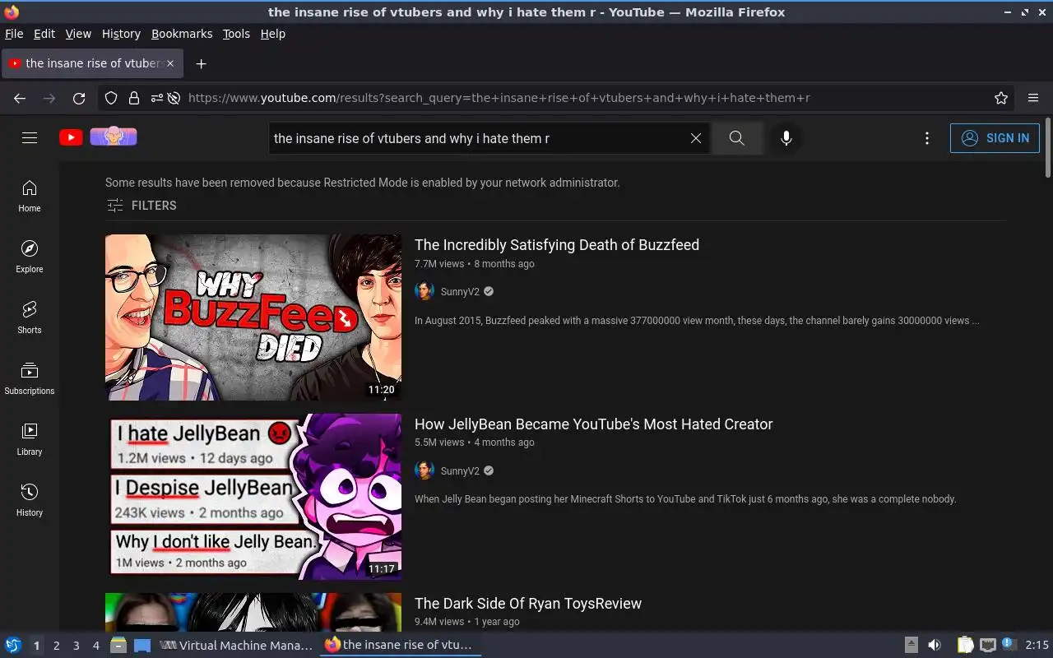This screenshot has width=1053, height=658.
Task: Switch to workspace 4 in taskbar
Action: pos(95,646)
